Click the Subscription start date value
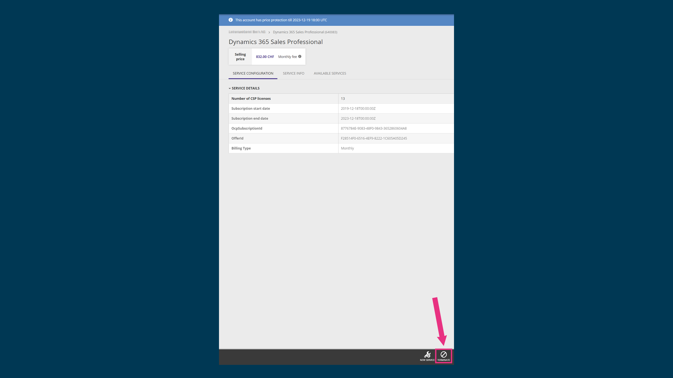Viewport: 673px width, 378px height. click(358, 108)
